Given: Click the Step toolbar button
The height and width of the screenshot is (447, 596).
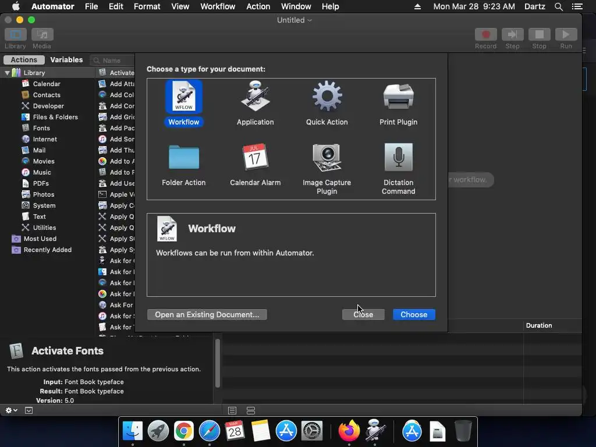Looking at the screenshot, I should (x=512, y=34).
